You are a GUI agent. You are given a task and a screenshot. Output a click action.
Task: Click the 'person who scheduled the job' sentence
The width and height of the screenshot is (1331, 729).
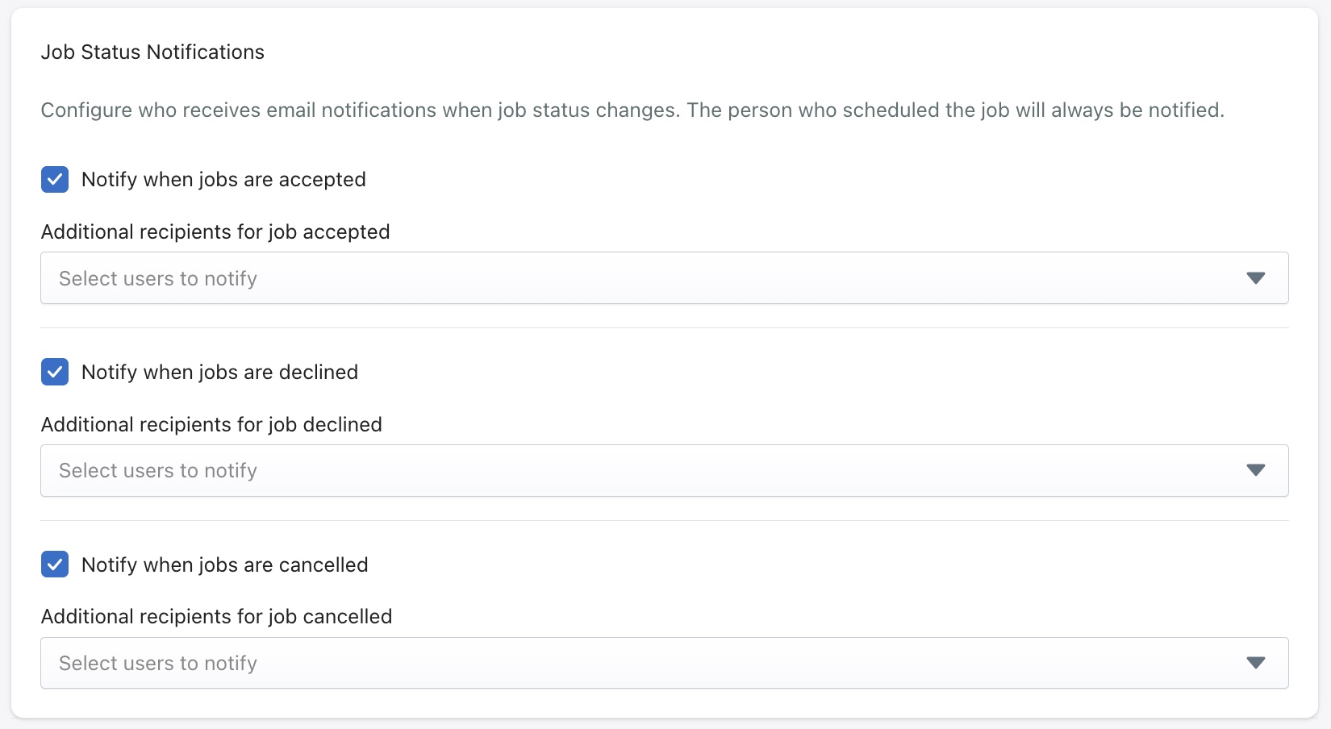[x=955, y=110]
